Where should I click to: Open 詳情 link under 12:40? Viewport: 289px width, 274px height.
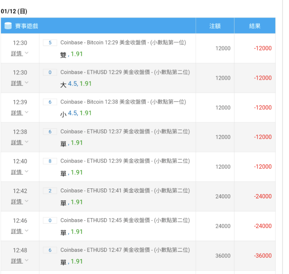[x=17, y=172]
